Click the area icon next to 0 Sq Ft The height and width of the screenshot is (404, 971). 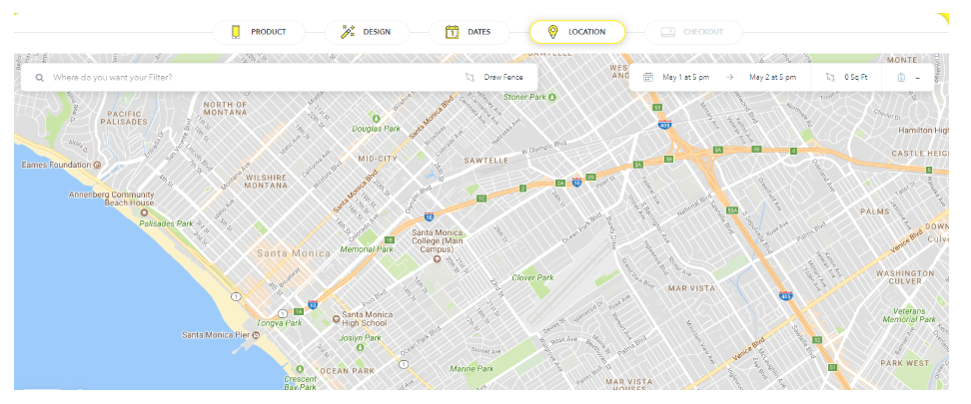(830, 77)
